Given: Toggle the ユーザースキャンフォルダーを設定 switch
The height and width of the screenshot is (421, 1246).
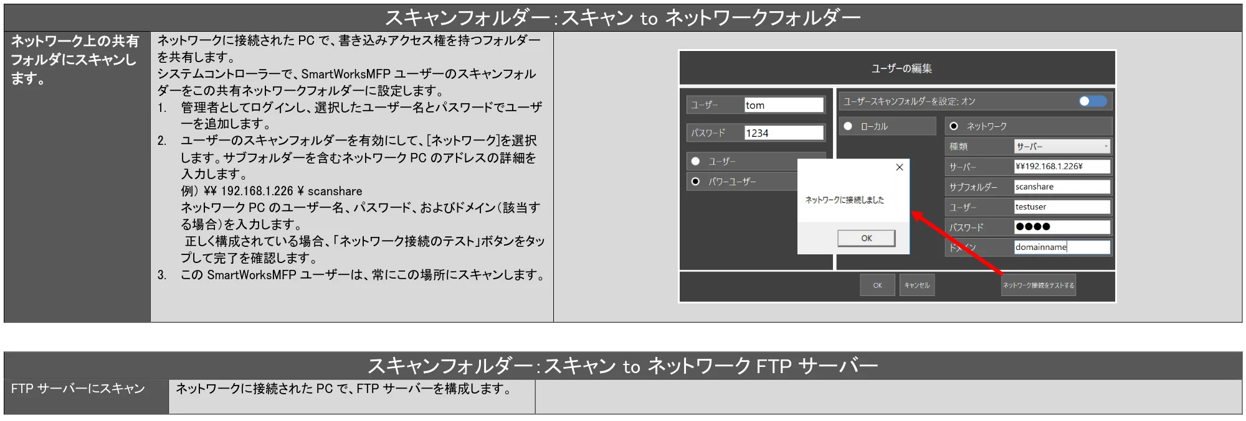Looking at the screenshot, I should 1093,101.
